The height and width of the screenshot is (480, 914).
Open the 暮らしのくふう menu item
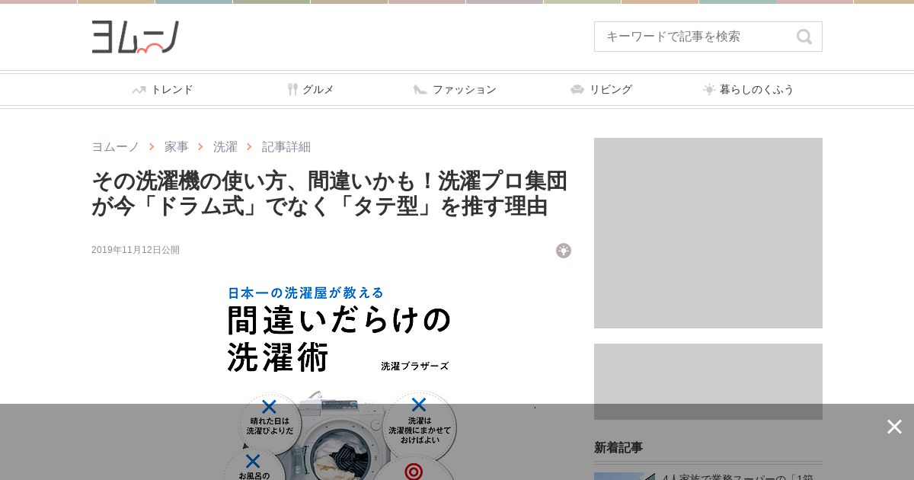coord(748,89)
